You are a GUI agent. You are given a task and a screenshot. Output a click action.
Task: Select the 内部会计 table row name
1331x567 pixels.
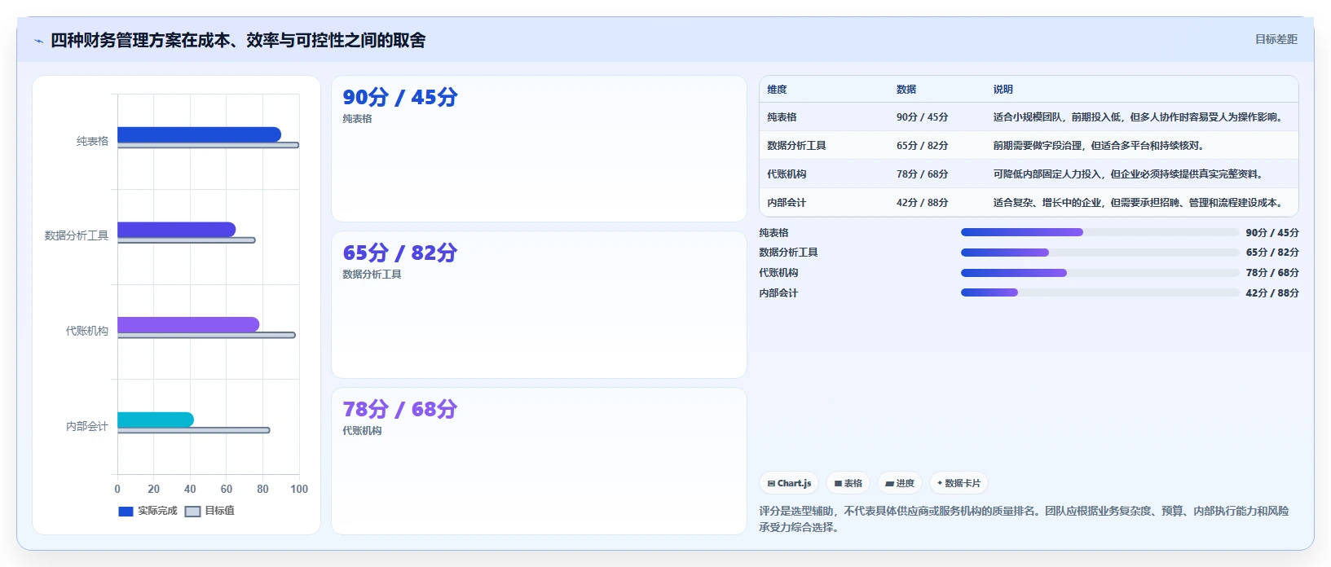[x=787, y=203]
